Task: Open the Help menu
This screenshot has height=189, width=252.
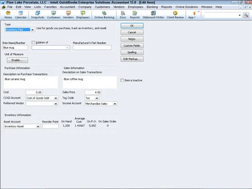Action: point(219,7)
